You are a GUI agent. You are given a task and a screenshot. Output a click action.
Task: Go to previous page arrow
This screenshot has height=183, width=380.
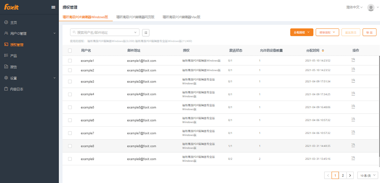click(327, 175)
